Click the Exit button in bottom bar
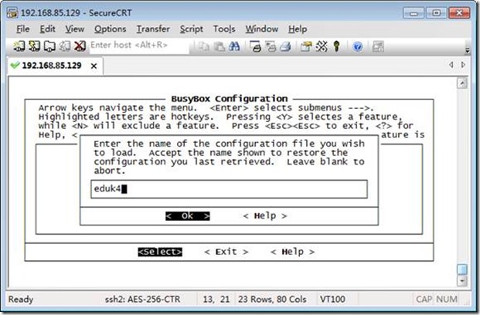 226,252
